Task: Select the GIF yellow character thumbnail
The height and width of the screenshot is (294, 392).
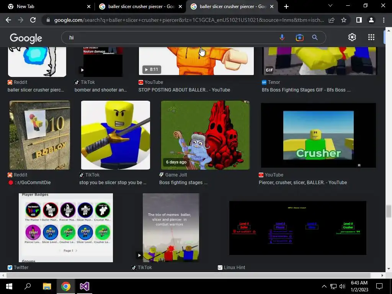Action: pos(320,61)
